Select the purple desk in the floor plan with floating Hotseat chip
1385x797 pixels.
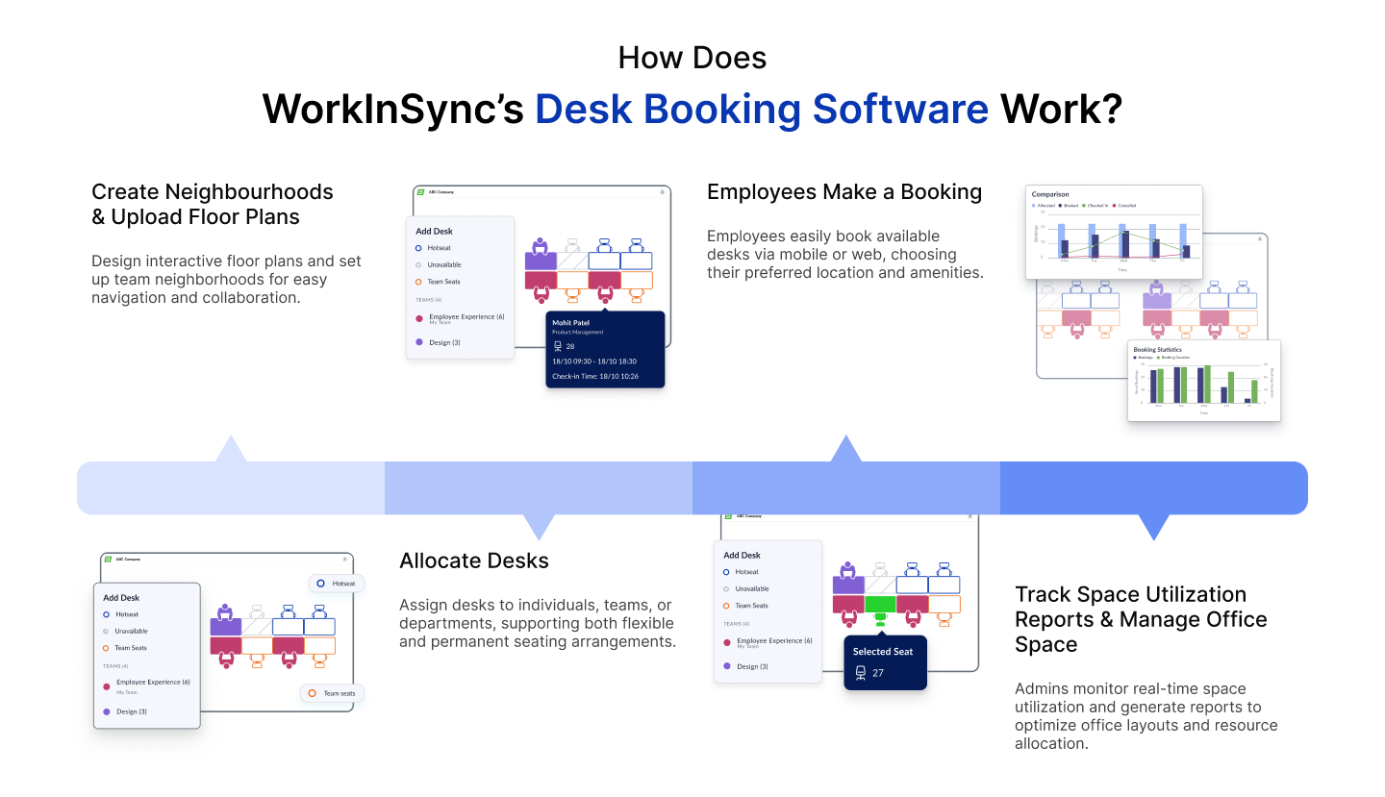click(x=225, y=627)
